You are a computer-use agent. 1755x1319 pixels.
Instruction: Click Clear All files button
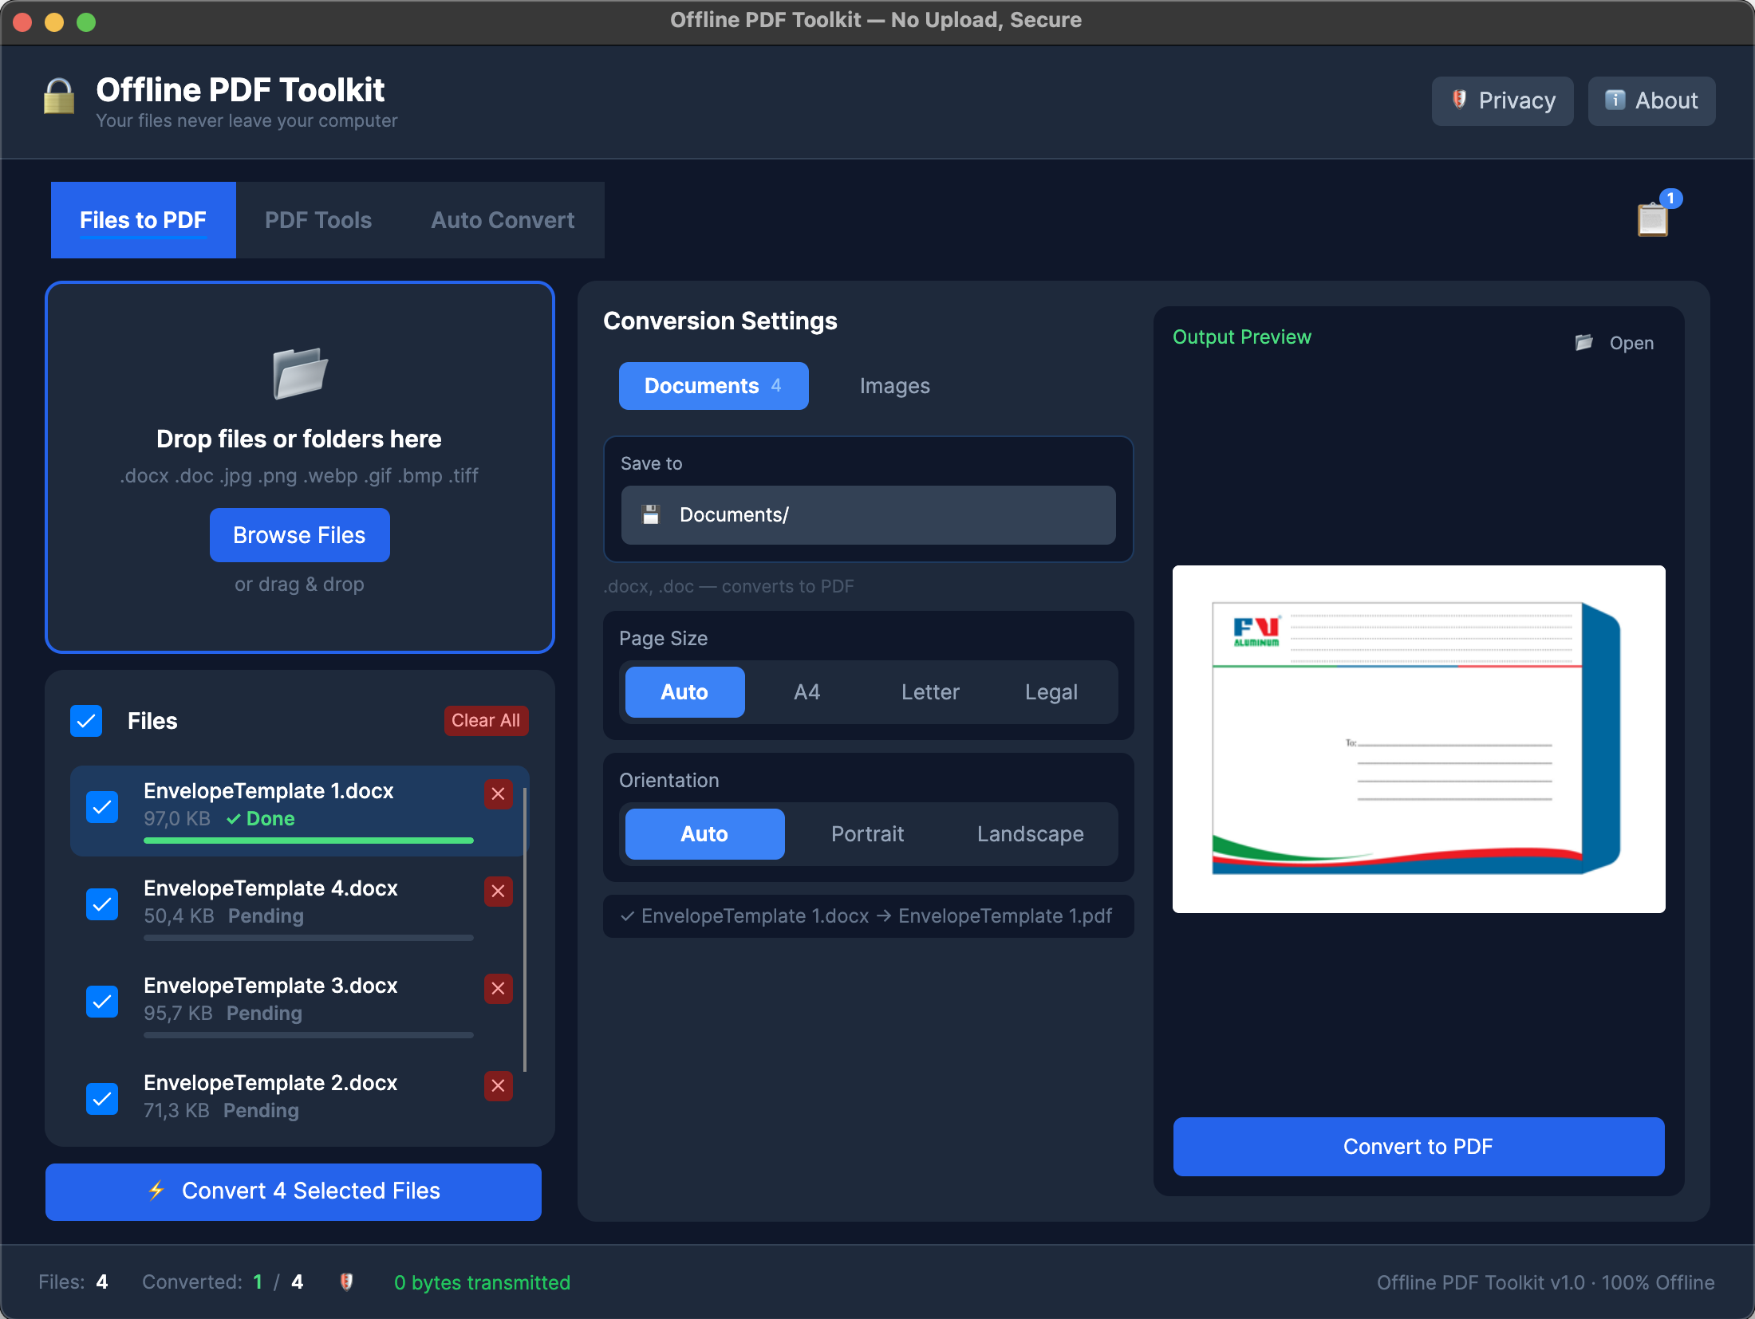point(486,721)
